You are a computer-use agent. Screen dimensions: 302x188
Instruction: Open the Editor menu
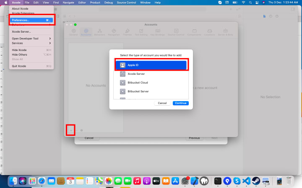pyautogui.click(x=82, y=3)
